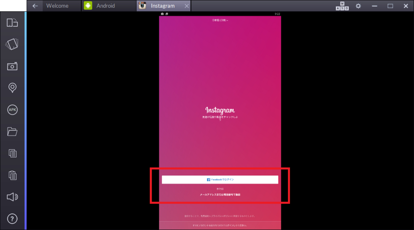Open BlueStacks settings gear icon
The image size is (414, 230).
(x=358, y=6)
